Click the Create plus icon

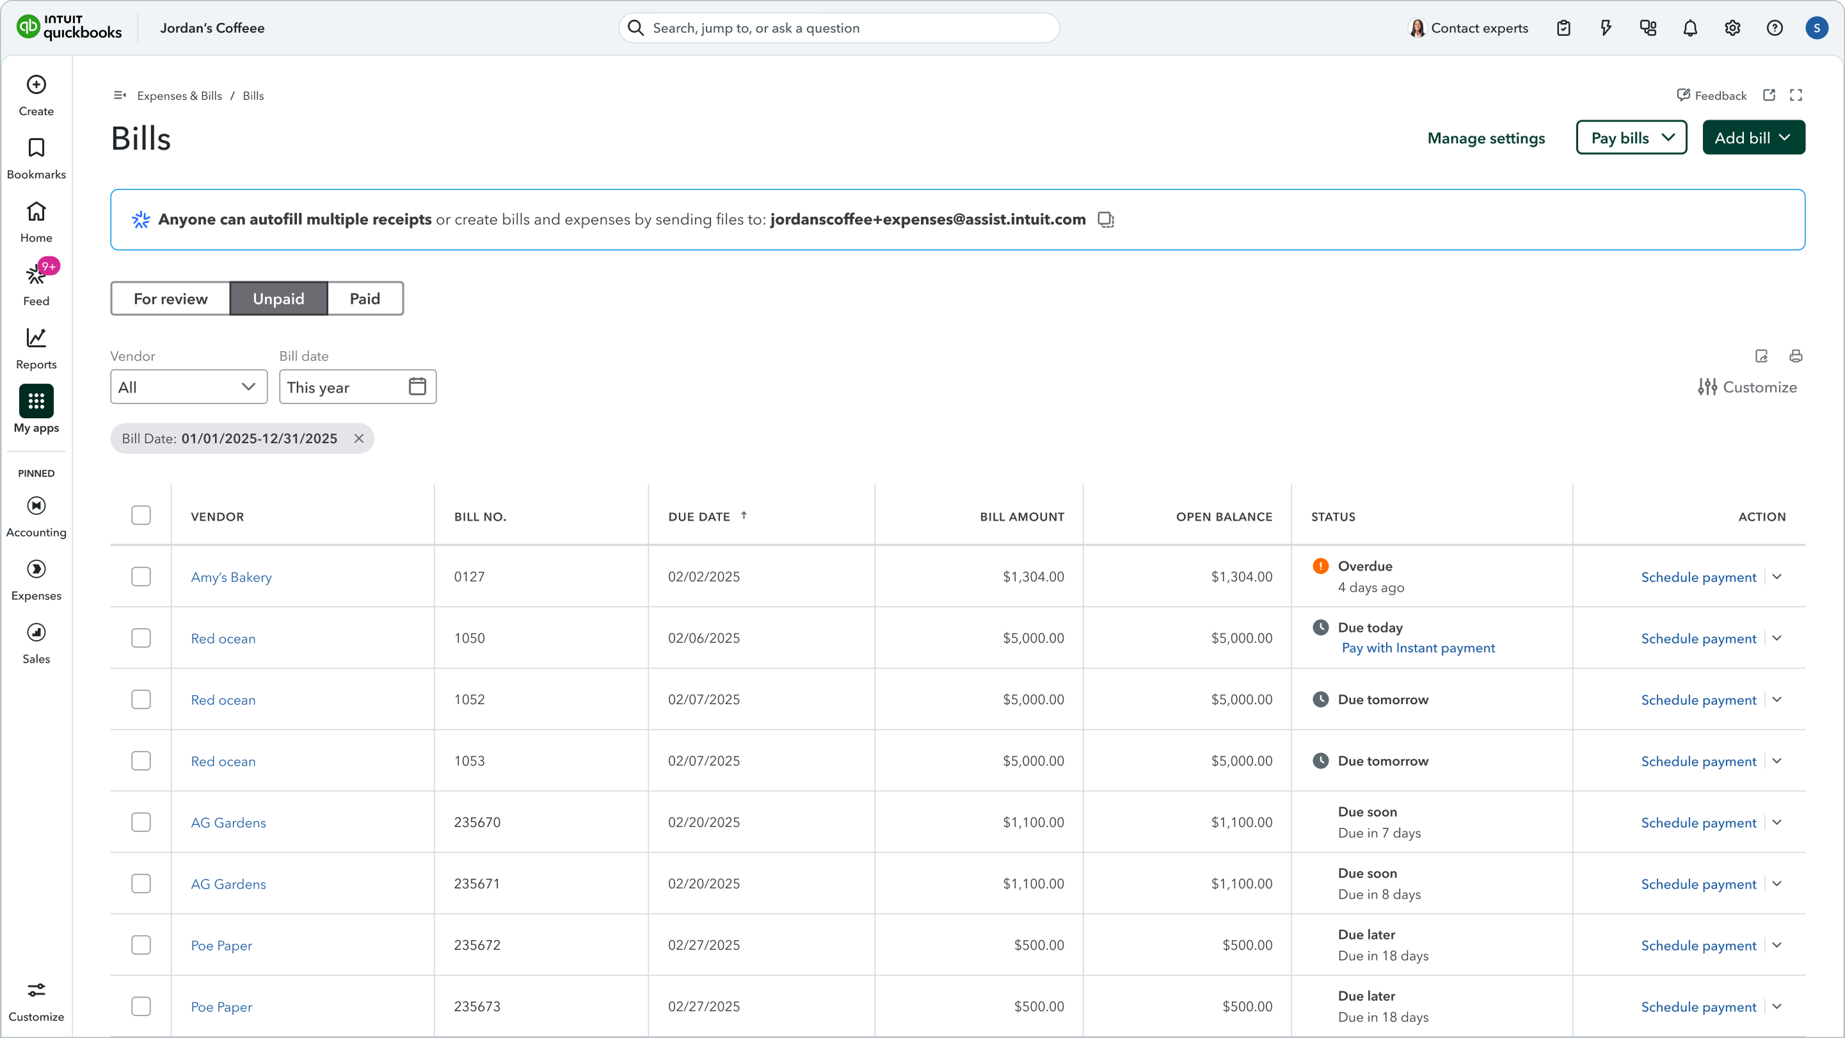coord(36,84)
